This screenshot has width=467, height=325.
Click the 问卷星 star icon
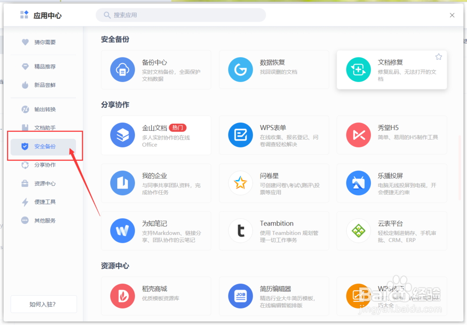241,183
